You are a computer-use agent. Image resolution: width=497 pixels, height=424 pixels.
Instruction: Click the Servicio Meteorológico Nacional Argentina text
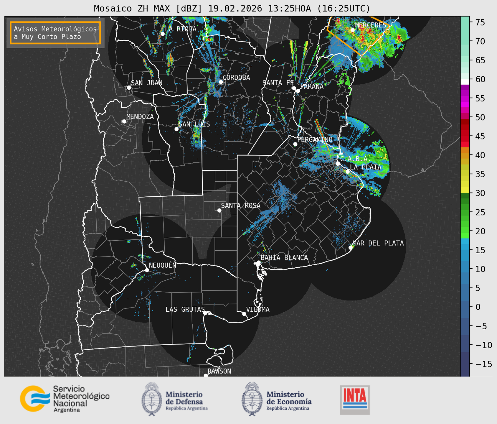[x=81, y=399]
